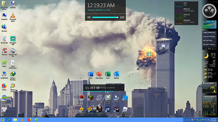Open File Explorer from the taskbar
The width and height of the screenshot is (218, 122).
tap(15, 120)
